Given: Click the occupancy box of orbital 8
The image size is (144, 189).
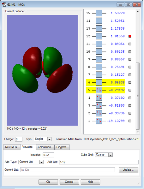Looking at the screenshot, I should (x=99, y=67).
